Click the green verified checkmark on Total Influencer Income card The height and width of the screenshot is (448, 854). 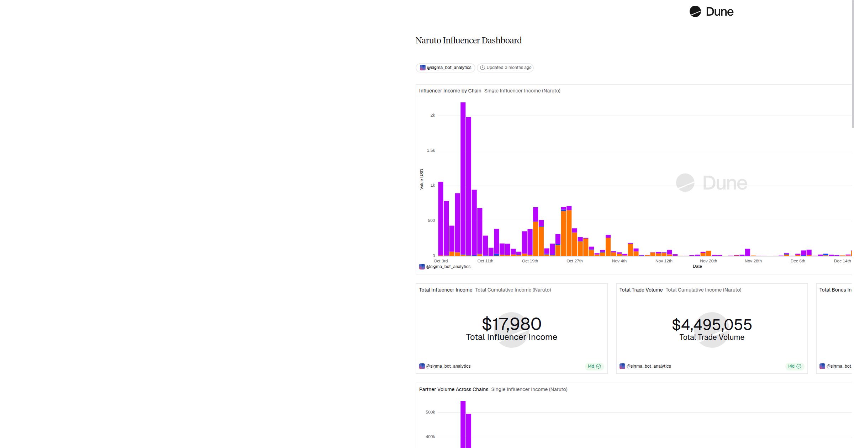point(598,366)
